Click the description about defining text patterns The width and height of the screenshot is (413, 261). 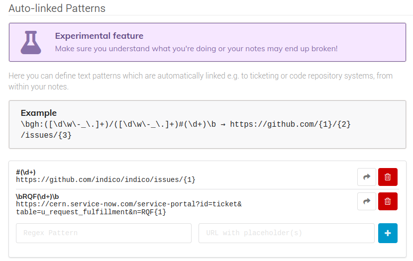tap(201, 81)
